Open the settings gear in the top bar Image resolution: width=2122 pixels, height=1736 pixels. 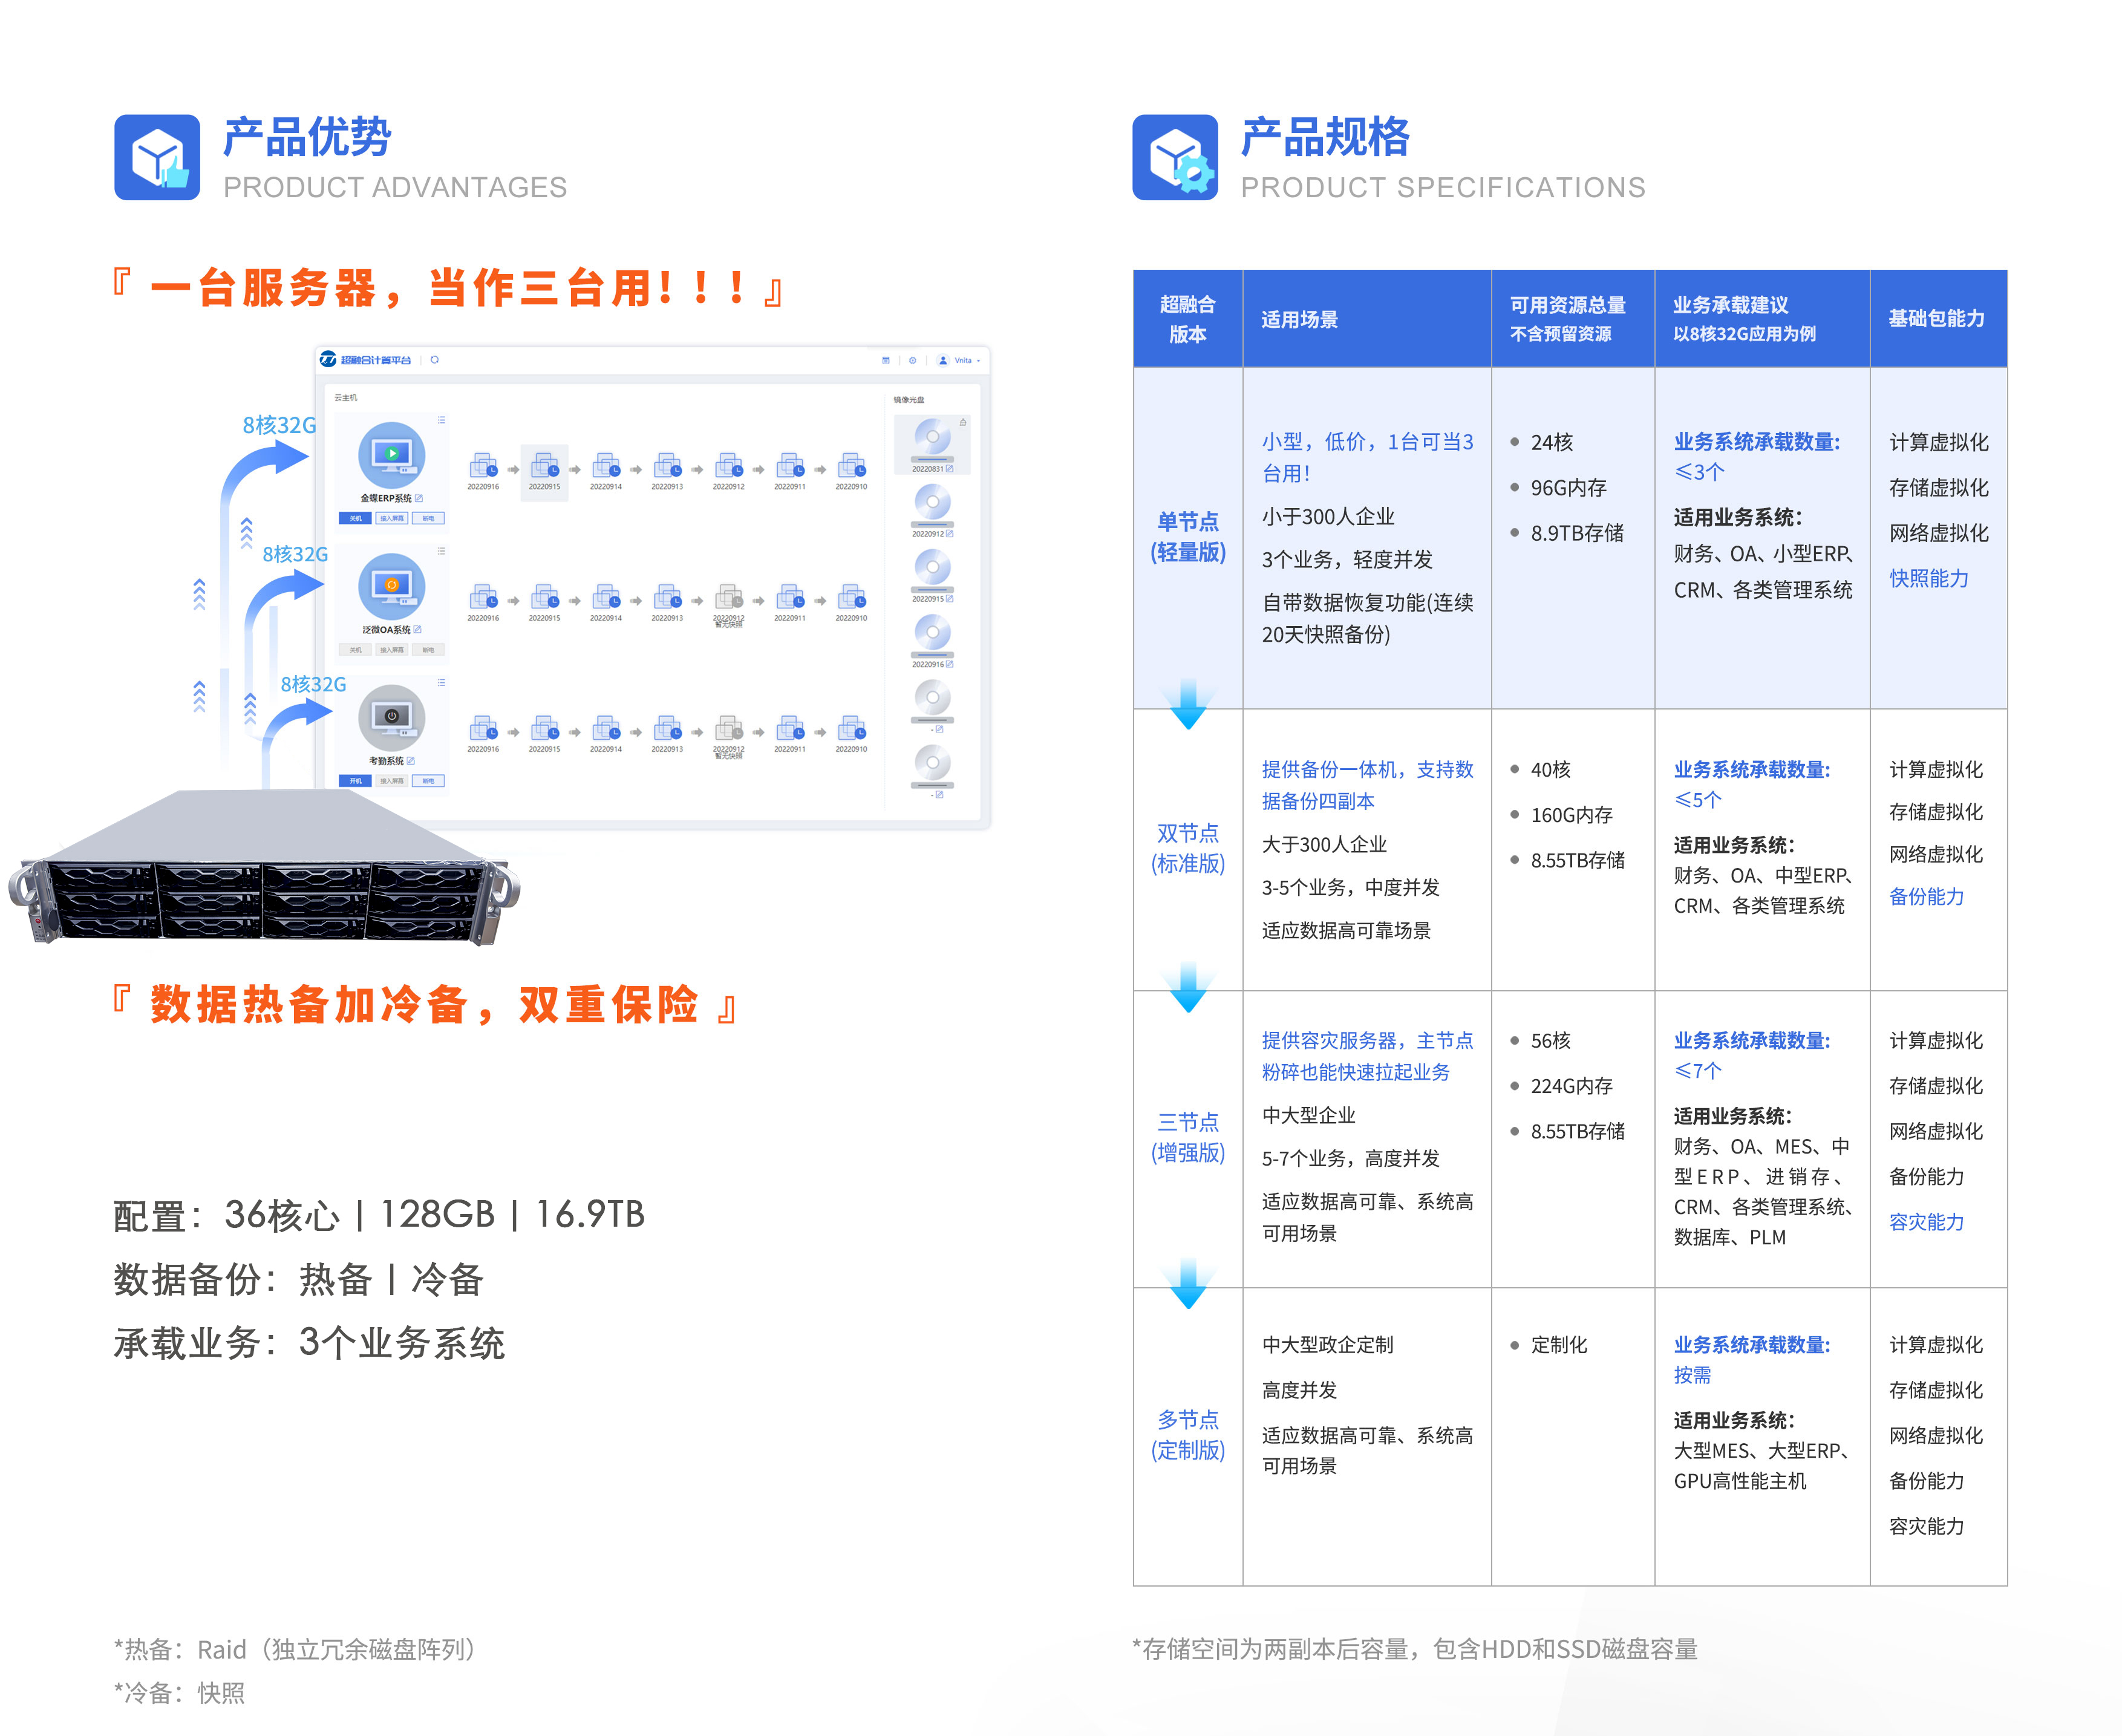913,360
